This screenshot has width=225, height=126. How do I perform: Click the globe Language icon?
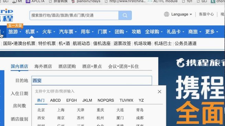click(x=167, y=14)
